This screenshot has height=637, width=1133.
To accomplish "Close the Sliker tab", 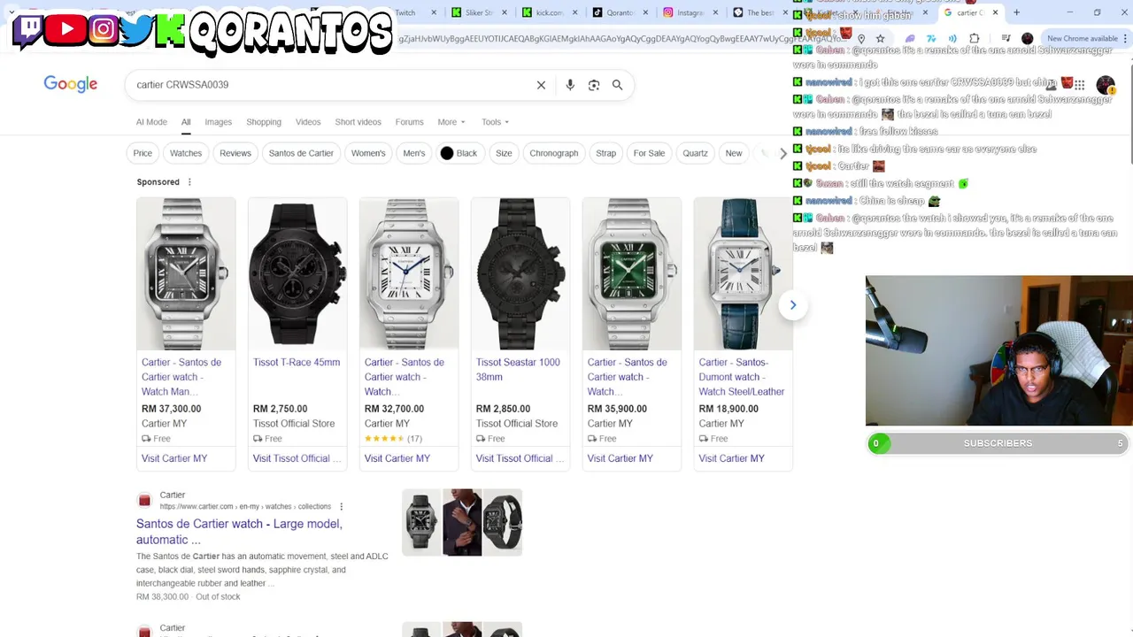I will [505, 12].
